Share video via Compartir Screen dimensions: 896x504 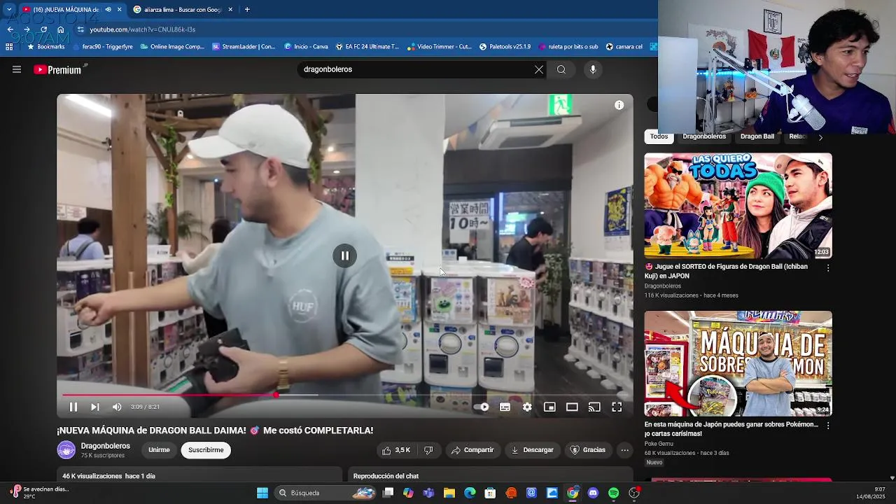(x=472, y=450)
